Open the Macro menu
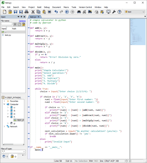Image resolution: width=147 pixels, height=163 pixels. (x=66, y=7)
